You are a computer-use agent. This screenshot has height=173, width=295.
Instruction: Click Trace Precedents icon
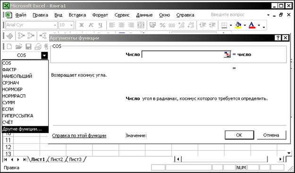[x=21, y=35]
